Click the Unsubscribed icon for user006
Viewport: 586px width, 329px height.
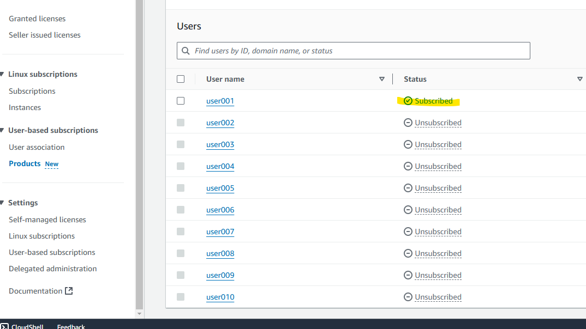pyautogui.click(x=408, y=210)
